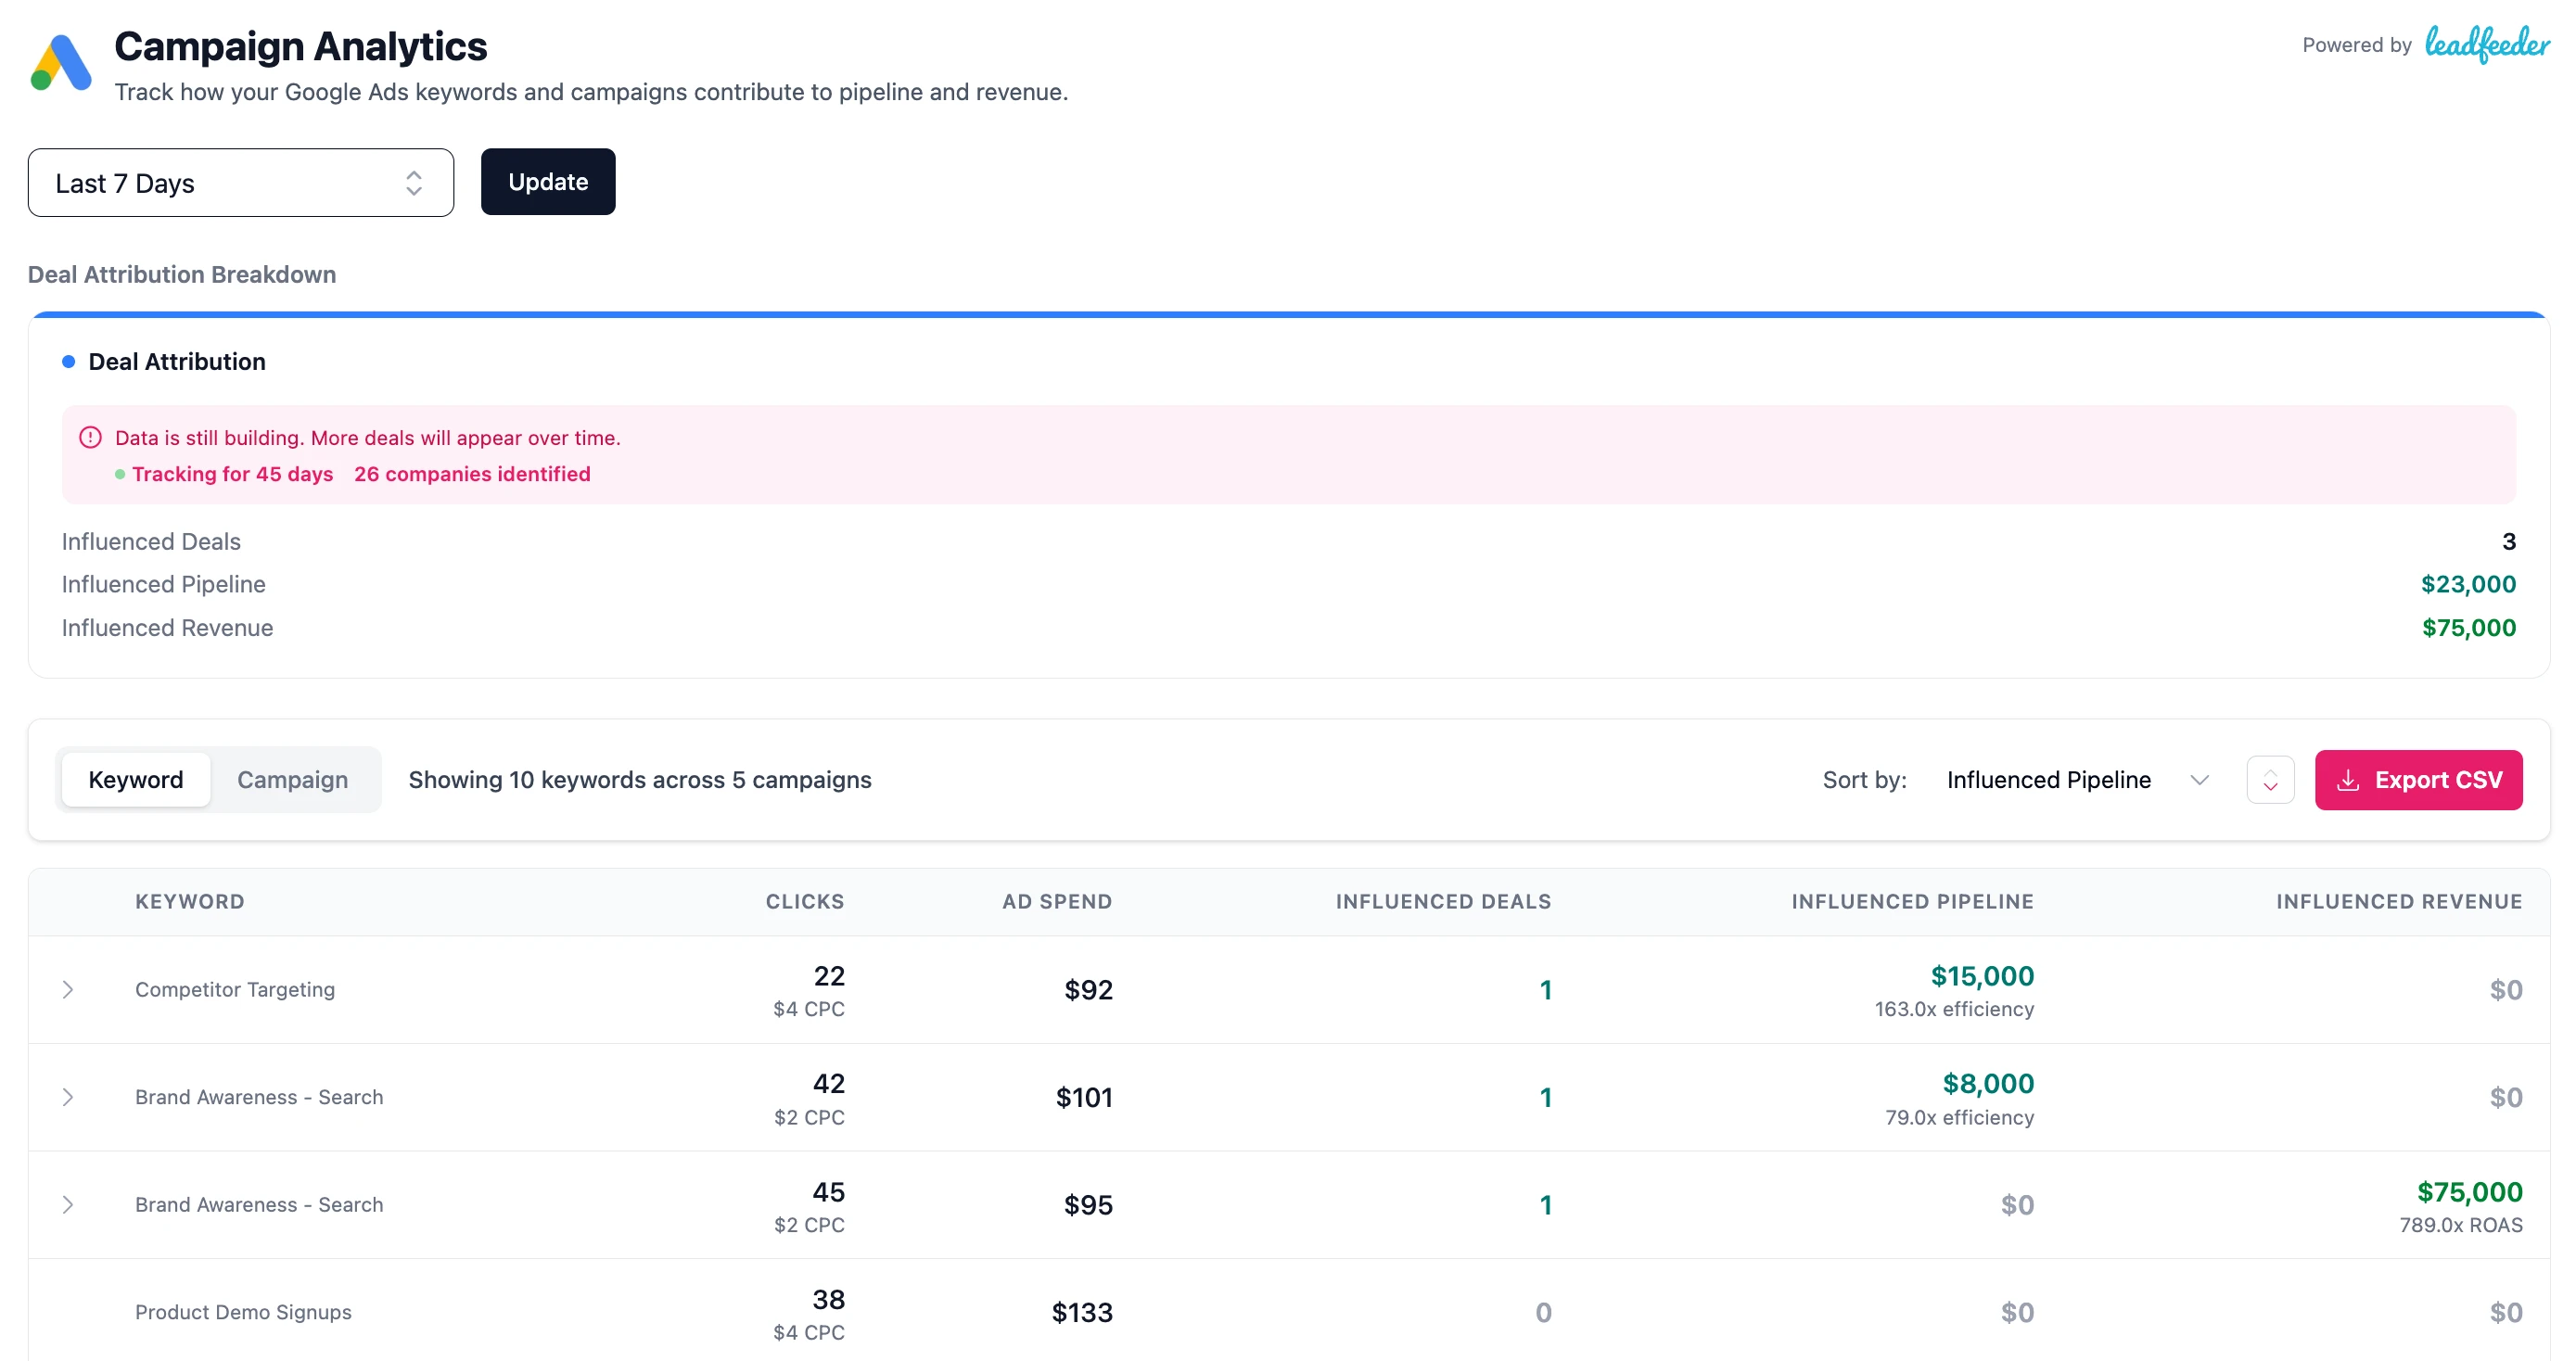This screenshot has height=1361, width=2576.
Task: Click the download icon inside Export CSV
Action: pos(2350,780)
